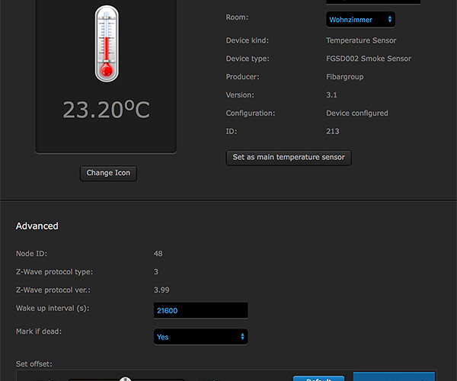This screenshot has width=457, height=381.
Task: Click the Set offset slider handle
Action: (126, 379)
